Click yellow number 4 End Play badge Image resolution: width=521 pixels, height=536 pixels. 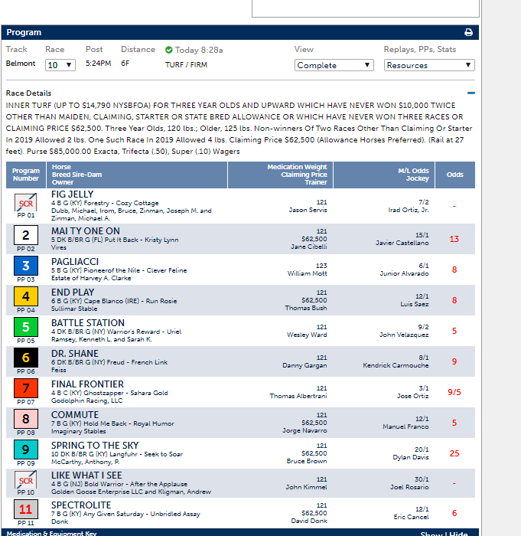[x=26, y=296]
